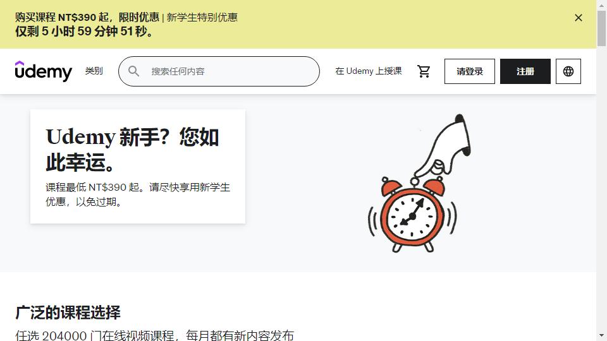This screenshot has width=607, height=341.
Task: Focus the 搜索任何内容 search field
Action: pyautogui.click(x=219, y=71)
